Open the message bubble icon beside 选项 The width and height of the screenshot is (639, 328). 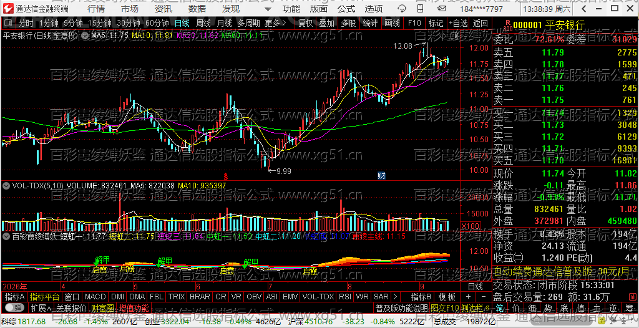click(x=401, y=9)
